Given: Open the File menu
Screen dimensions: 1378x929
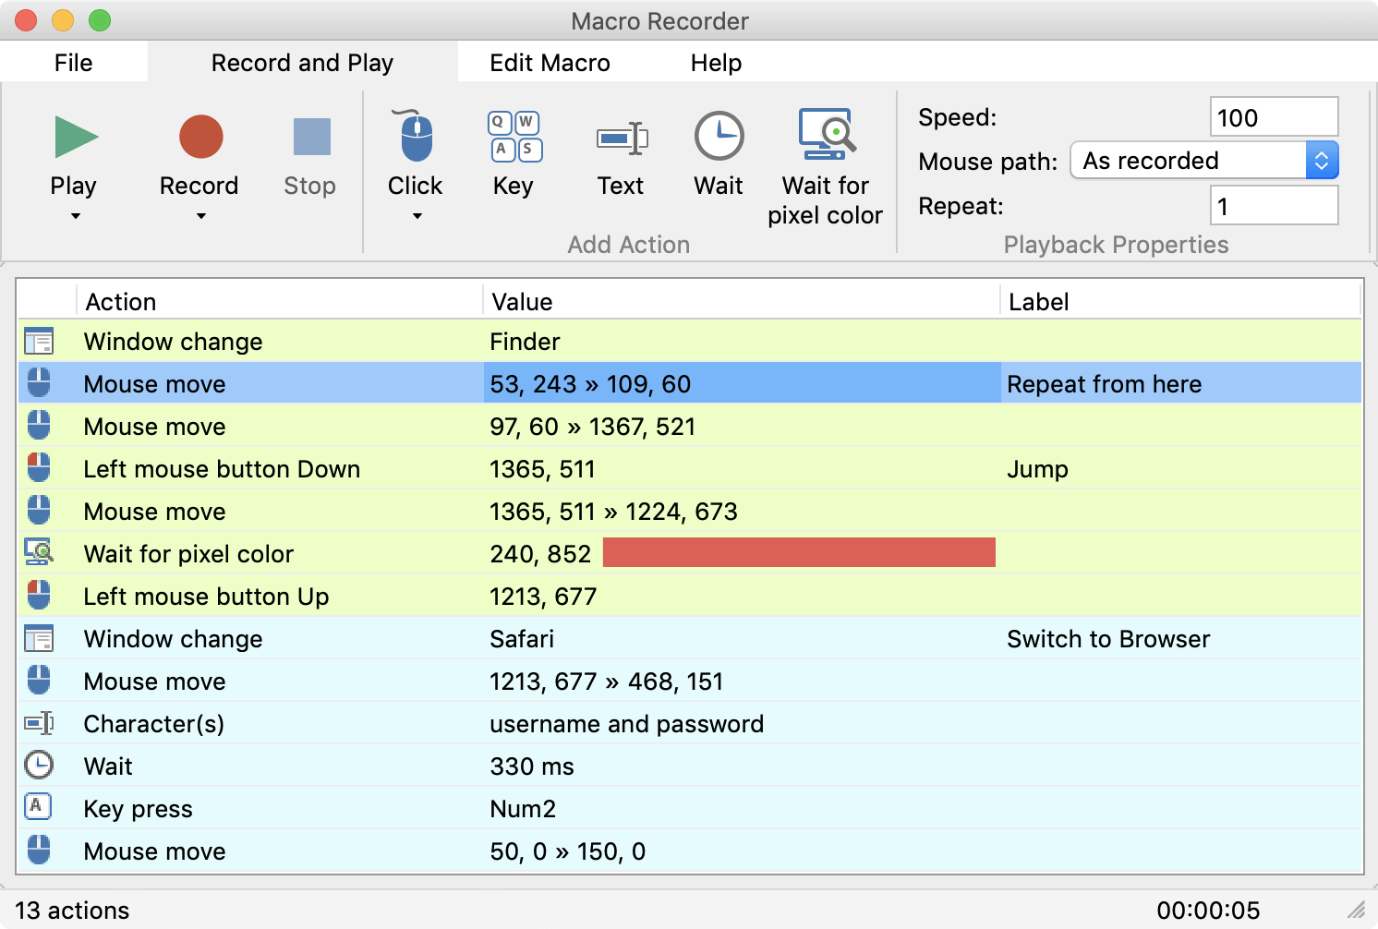Looking at the screenshot, I should (73, 62).
